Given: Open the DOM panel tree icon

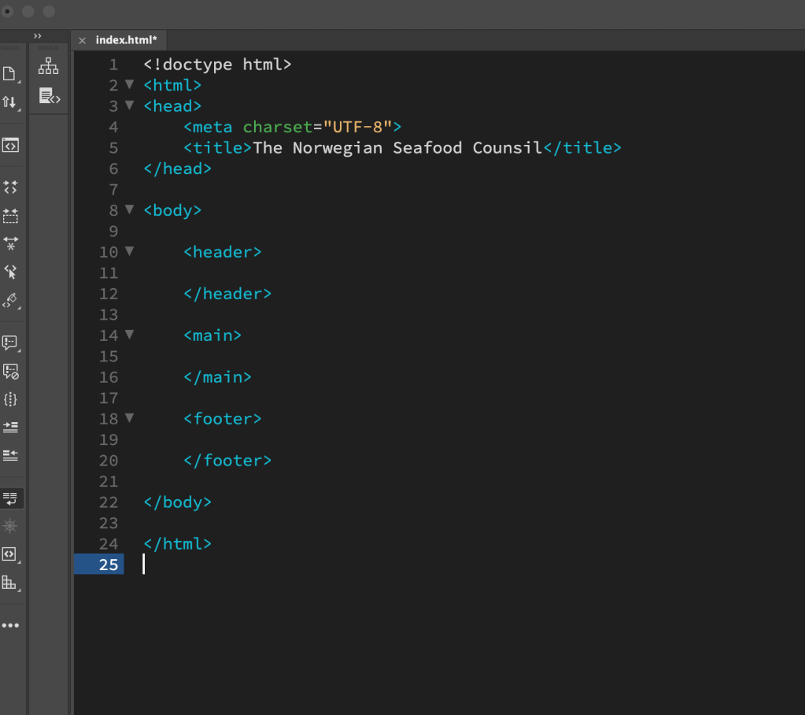Looking at the screenshot, I should [49, 66].
